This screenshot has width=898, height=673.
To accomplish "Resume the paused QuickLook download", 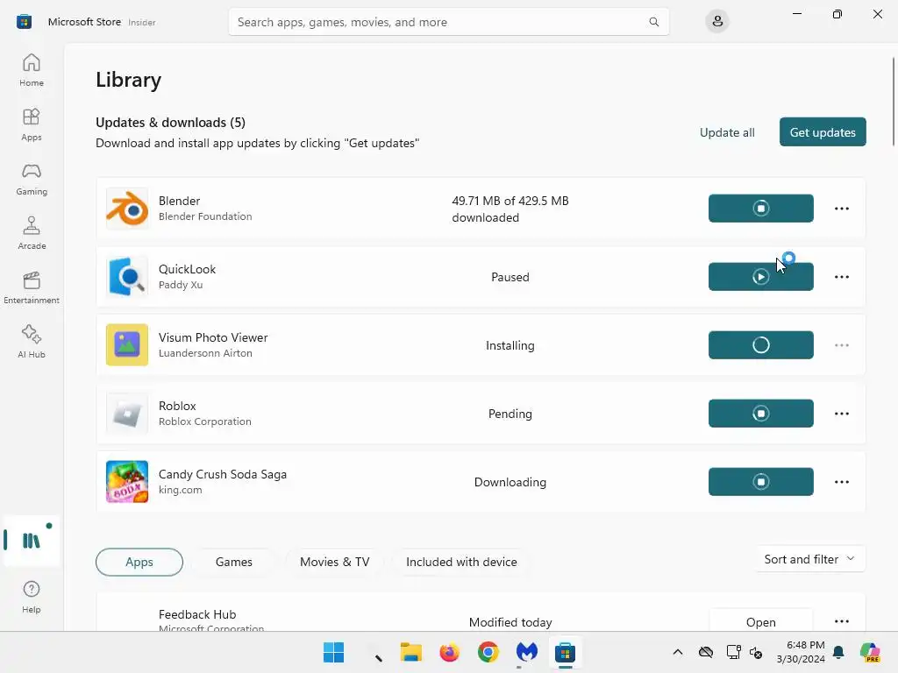I will tap(760, 277).
